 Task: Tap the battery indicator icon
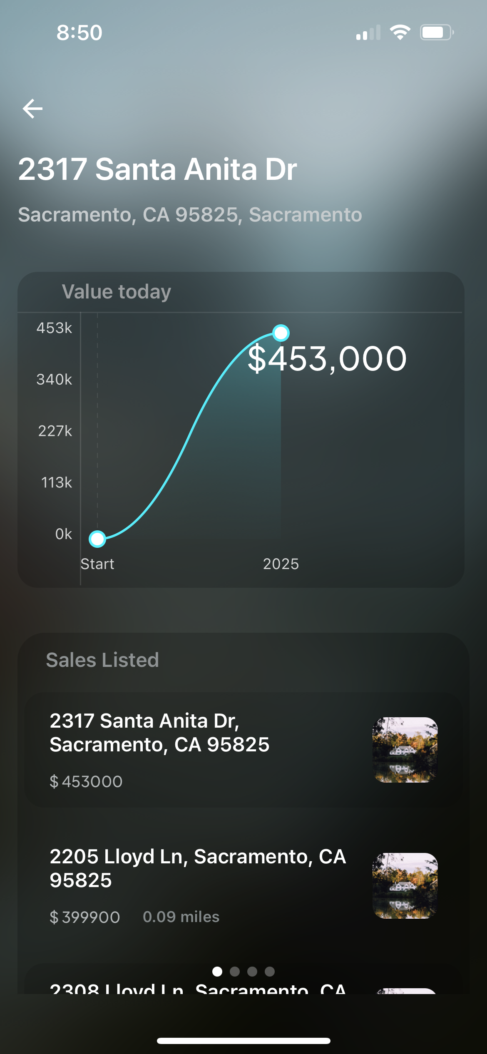pyautogui.click(x=437, y=32)
